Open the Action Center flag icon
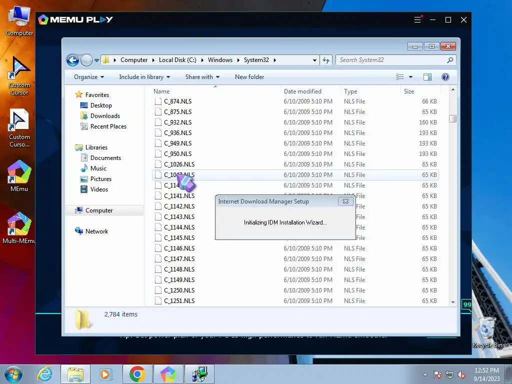The height and width of the screenshot is (384, 512). click(437, 374)
